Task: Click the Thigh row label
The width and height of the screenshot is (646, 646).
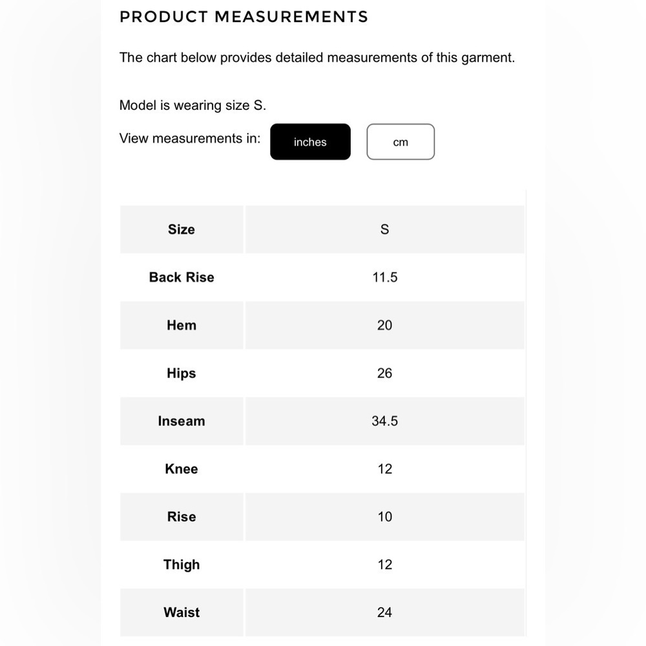Action: click(182, 565)
